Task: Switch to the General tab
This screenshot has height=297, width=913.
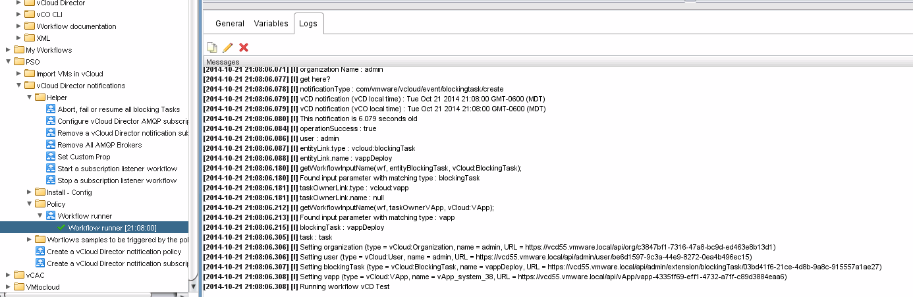Action: point(230,23)
